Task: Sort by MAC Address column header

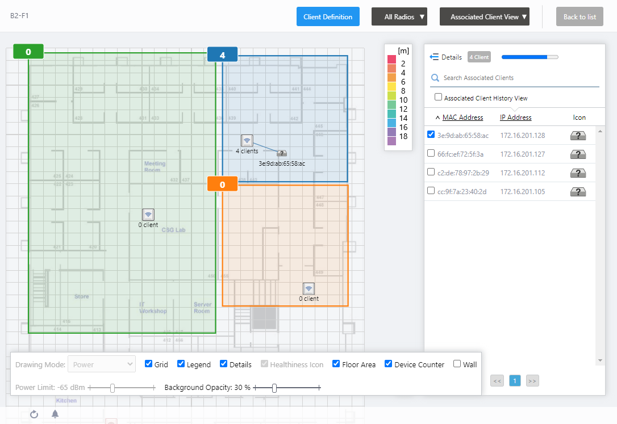Action: click(x=462, y=117)
